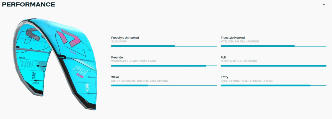Select the Wave label
This screenshot has width=332, height=119.
point(115,77)
